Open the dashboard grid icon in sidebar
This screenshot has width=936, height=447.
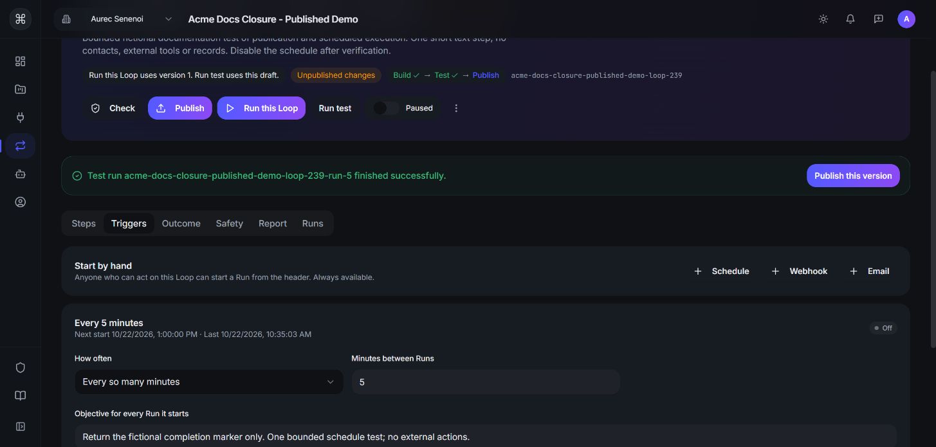click(20, 61)
